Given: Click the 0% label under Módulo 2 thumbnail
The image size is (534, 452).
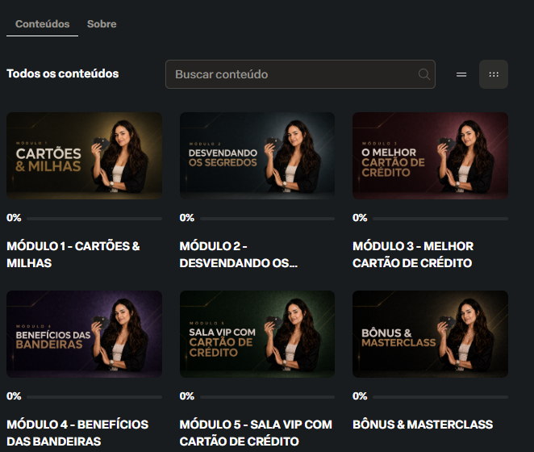Looking at the screenshot, I should pos(186,218).
